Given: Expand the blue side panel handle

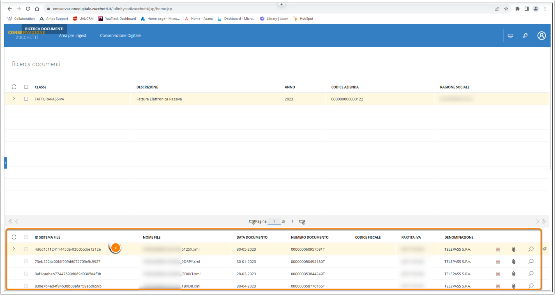Looking at the screenshot, I should pos(5,163).
